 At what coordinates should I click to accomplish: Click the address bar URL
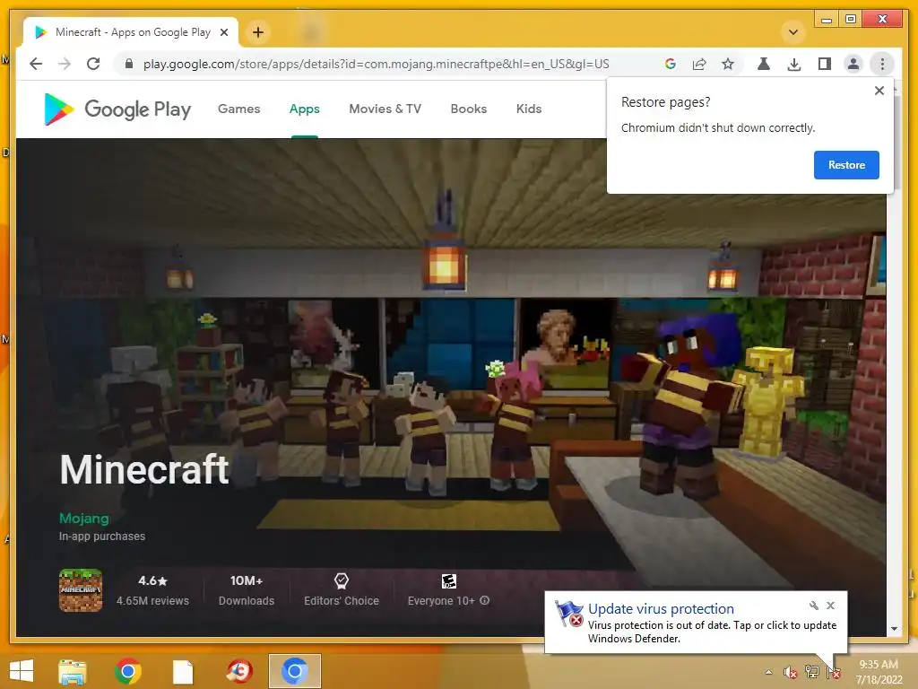(x=376, y=64)
